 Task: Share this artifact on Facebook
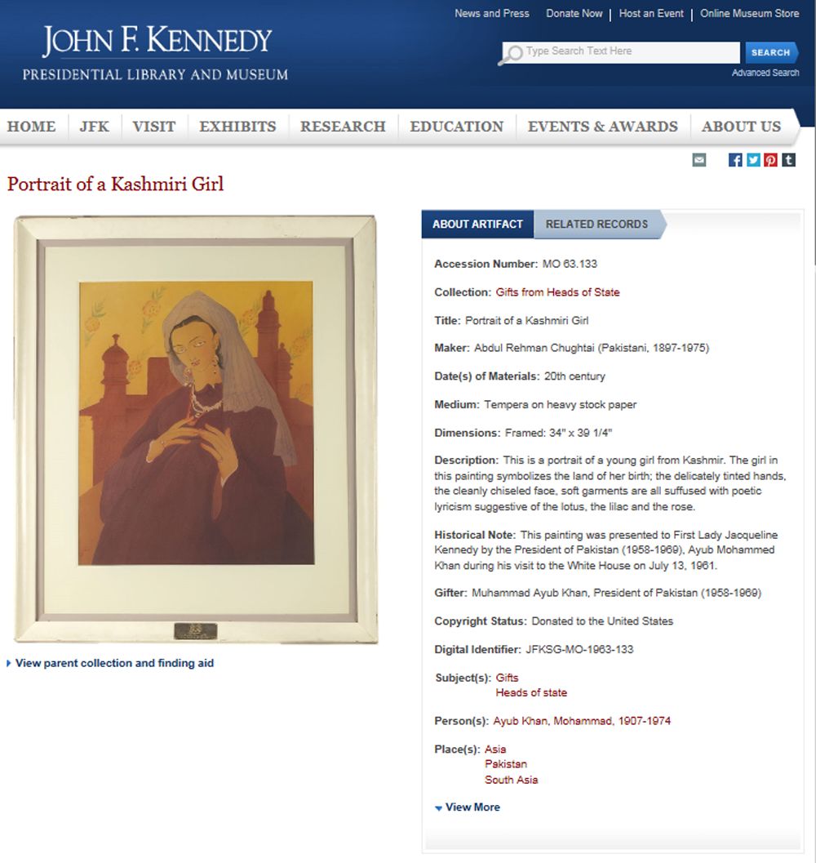735,160
